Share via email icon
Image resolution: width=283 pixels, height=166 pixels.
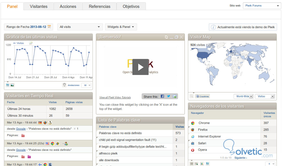coord(174,96)
